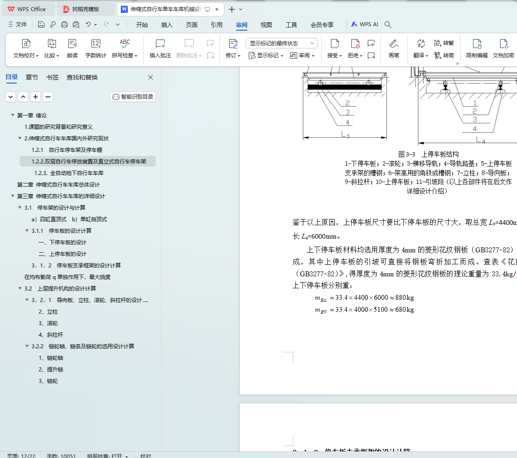Select the 书签 navigation pane tab
517x458 pixels.
[x=52, y=77]
